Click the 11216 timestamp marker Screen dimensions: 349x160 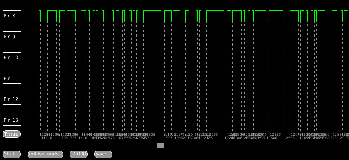click(47, 138)
